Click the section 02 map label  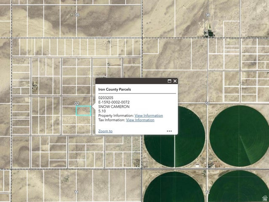(x=77, y=103)
